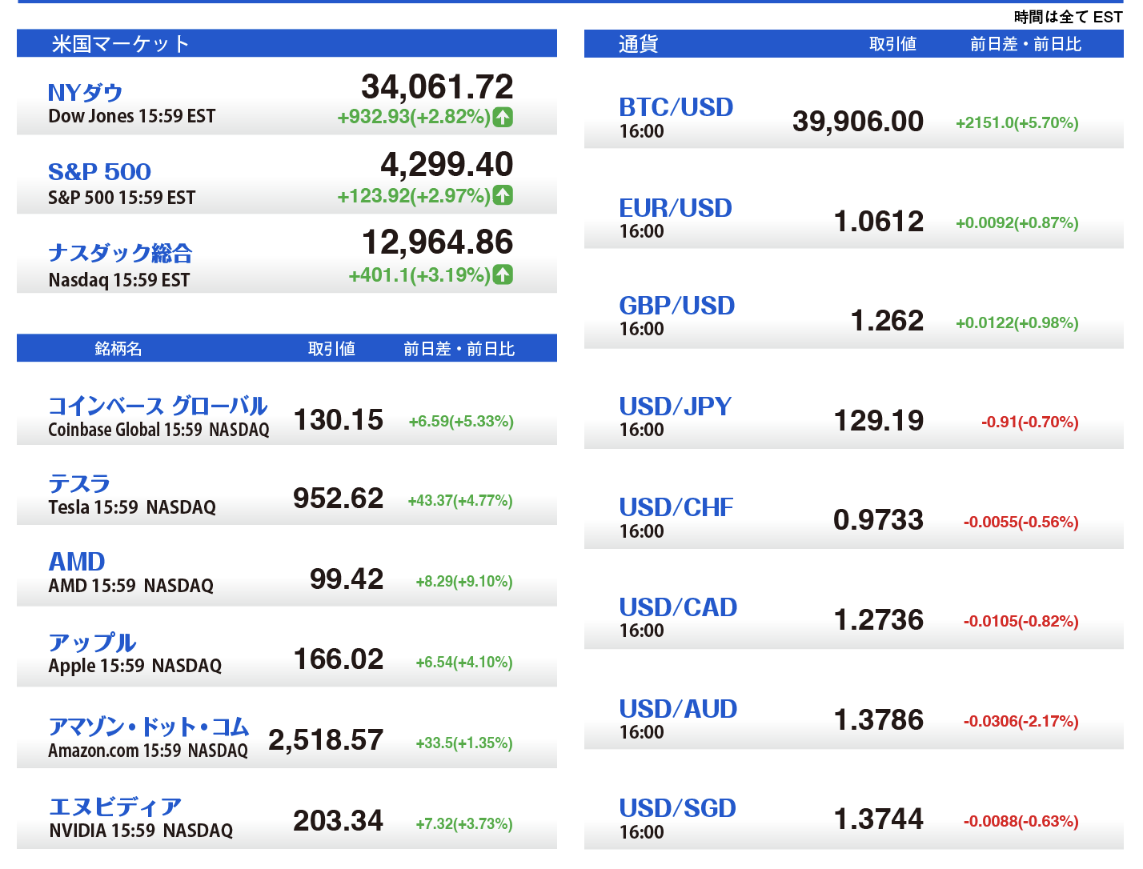Select the アップル stock link

92,643
